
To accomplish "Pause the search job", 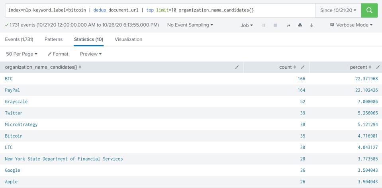I will click(264, 25).
